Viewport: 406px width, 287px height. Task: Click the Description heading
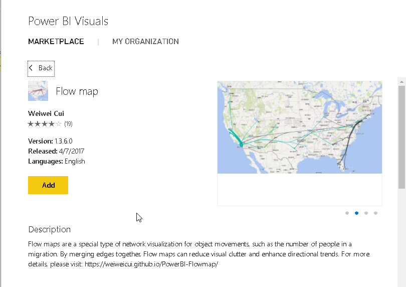click(49, 229)
